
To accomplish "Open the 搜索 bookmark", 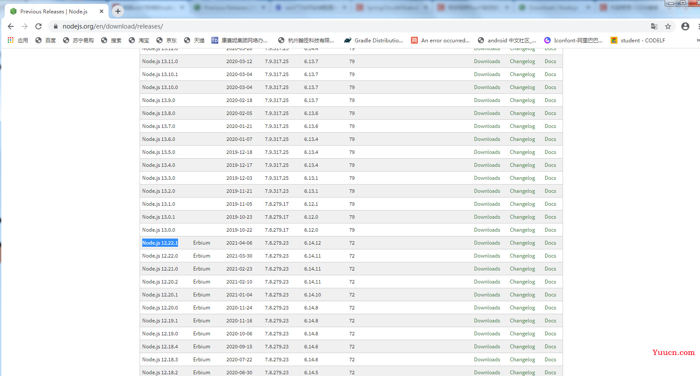I will pos(111,40).
